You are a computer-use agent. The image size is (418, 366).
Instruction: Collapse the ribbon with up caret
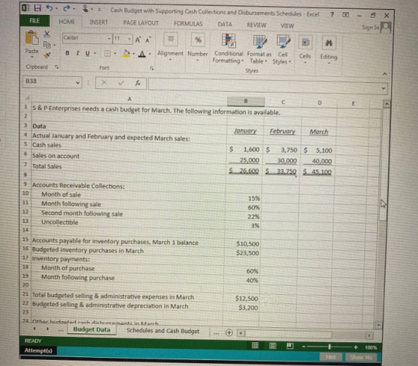(384, 74)
